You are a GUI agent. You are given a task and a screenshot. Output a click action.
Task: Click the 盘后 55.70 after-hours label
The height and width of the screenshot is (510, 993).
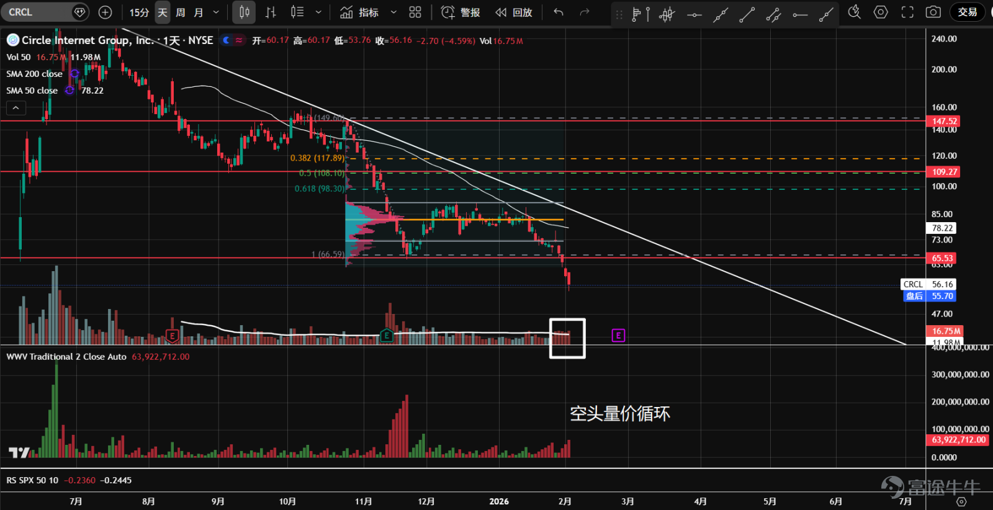pyautogui.click(x=930, y=296)
